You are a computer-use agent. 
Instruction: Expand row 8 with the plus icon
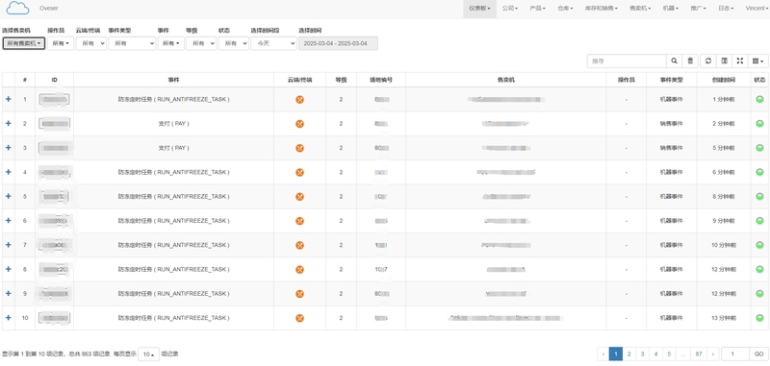(x=8, y=269)
